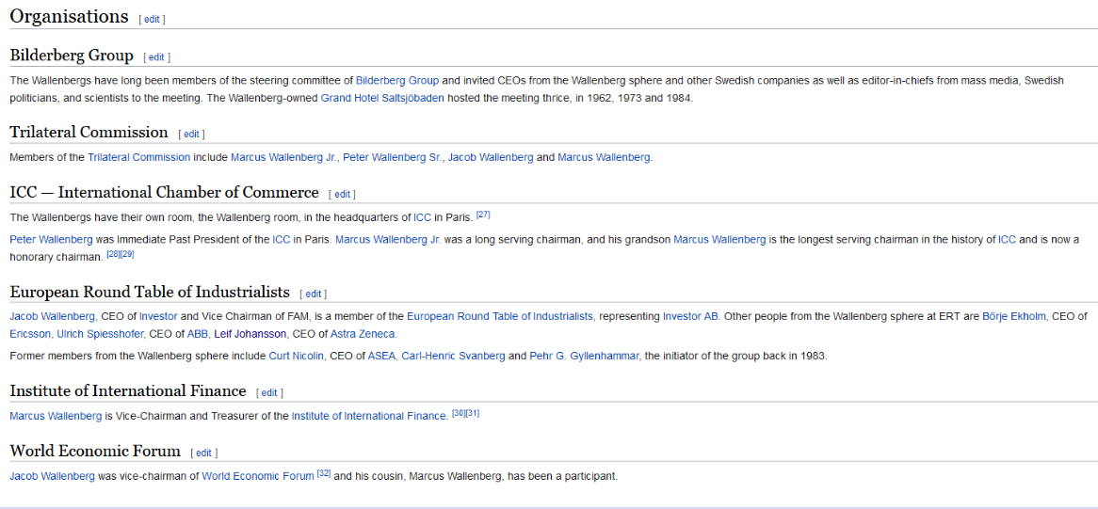Open citation reference 29
The image size is (1098, 509).
[x=127, y=254]
